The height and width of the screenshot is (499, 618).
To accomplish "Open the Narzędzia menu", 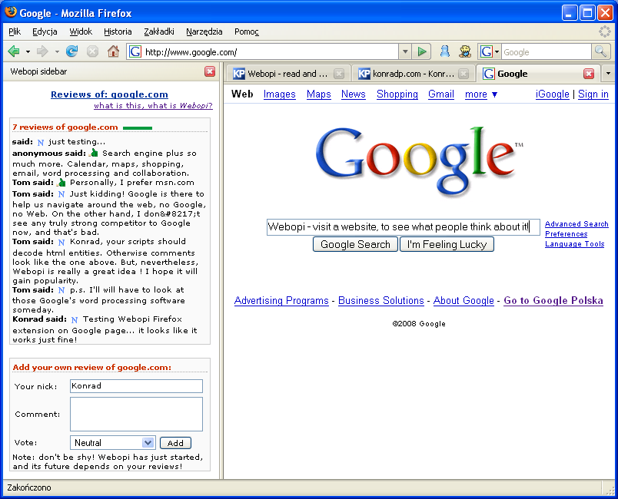I will tap(204, 31).
